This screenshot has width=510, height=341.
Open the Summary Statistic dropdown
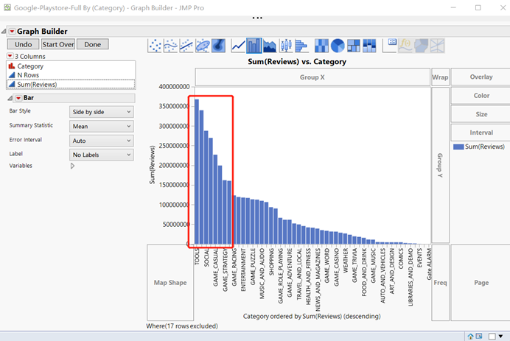[x=102, y=126]
